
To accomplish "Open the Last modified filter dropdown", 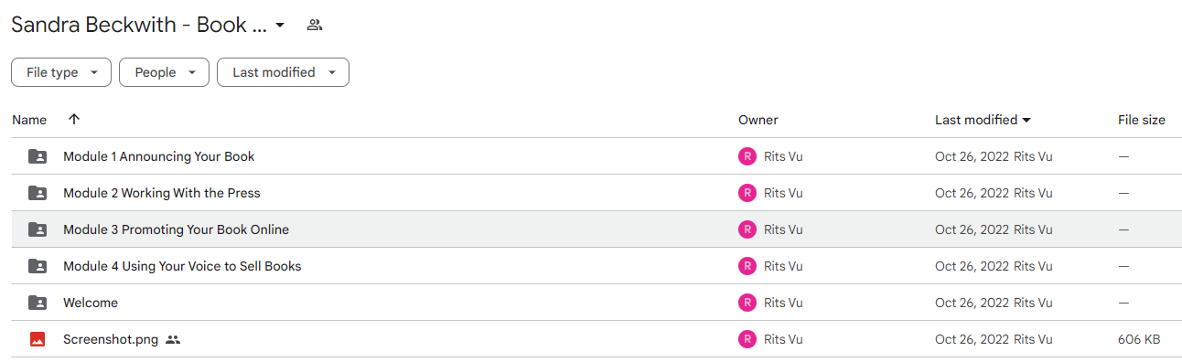I will 283,72.
